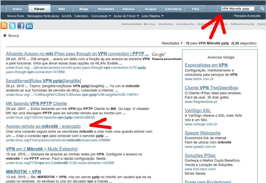The image size is (266, 183).
Task: Open the Anúncios Google label
Action: coord(221,57)
